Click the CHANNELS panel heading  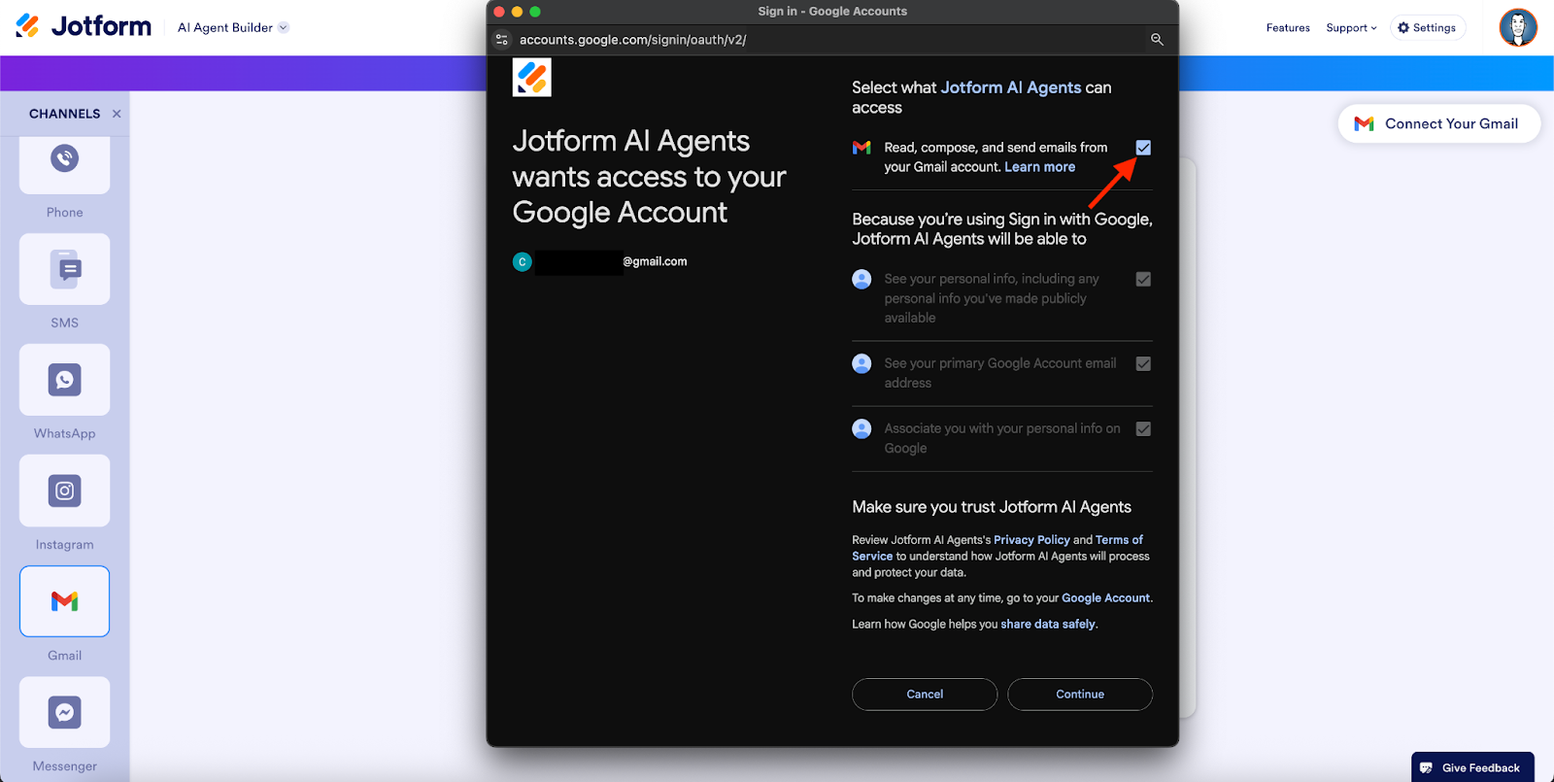[x=65, y=114]
